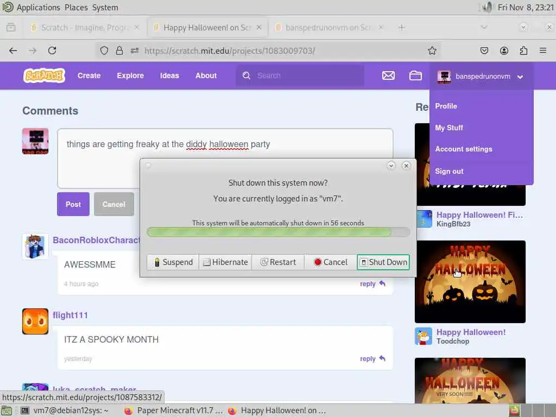The image size is (556, 417).
Task: Switch to the banspedrunonvm on Scratch tab
Action: 328,27
